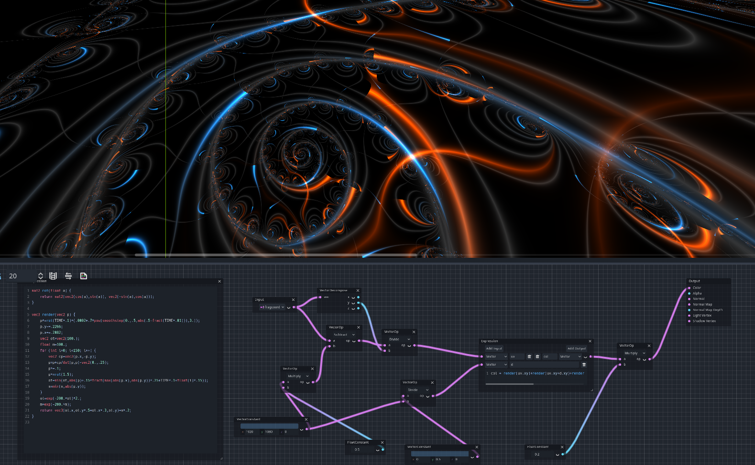Image resolution: width=755 pixels, height=465 pixels.
Task: Toggle preview eye on FloatConstant 0.2 node
Action: (557, 454)
